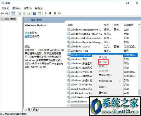Click the Start Service play icon
This screenshot has width=141, height=116.
[46, 13]
